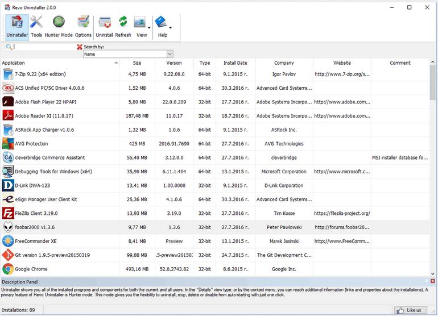
Task: Click the "187,48 MB" size cell
Action: 137,116
